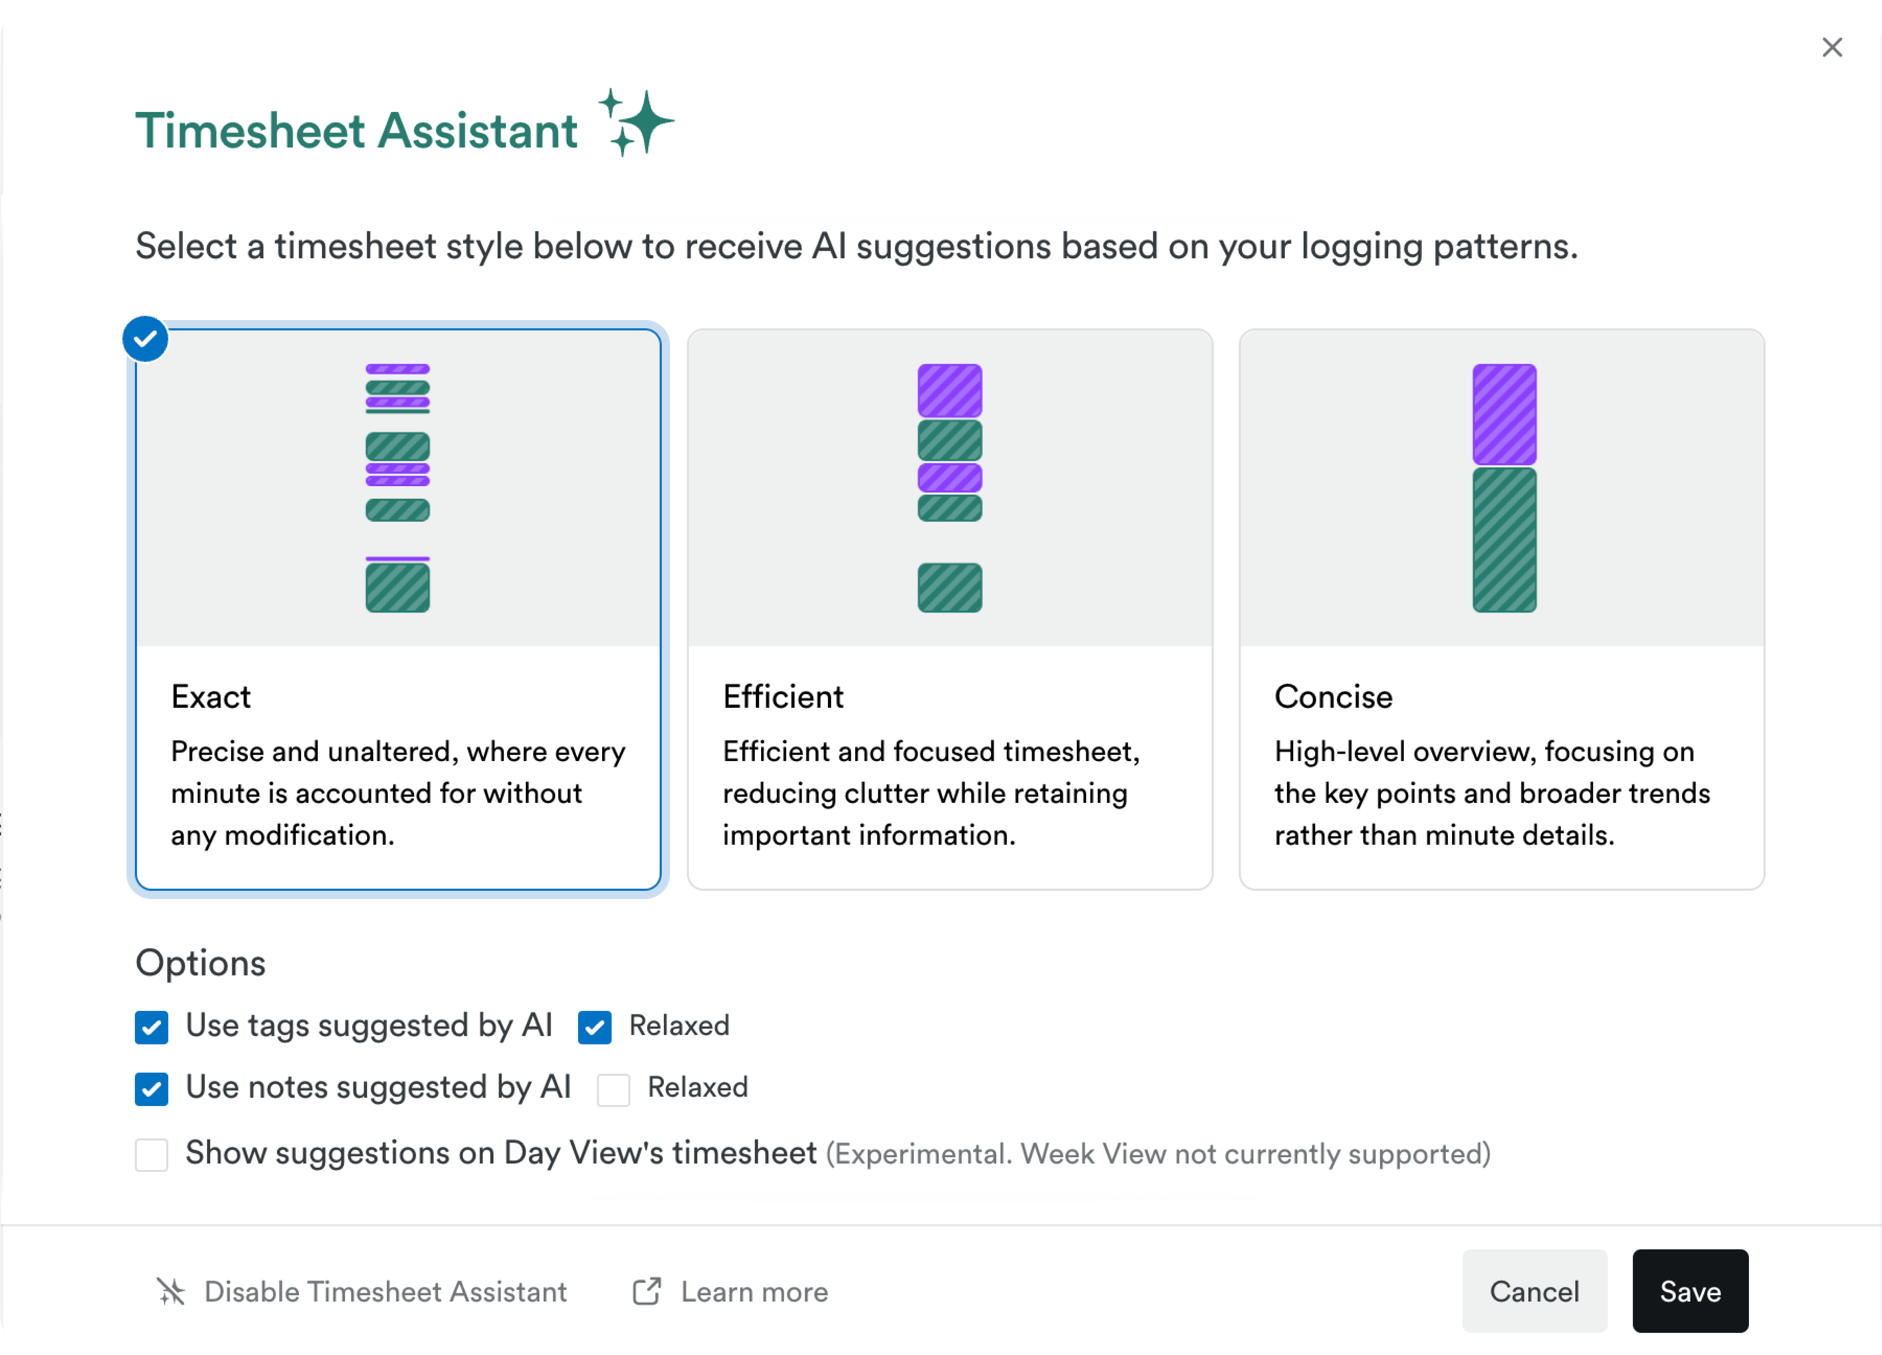The height and width of the screenshot is (1355, 1882).
Task: Choose the Concise timesheet style title
Action: [1333, 697]
